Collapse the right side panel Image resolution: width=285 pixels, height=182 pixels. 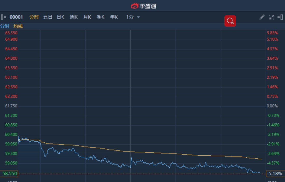tap(280, 17)
